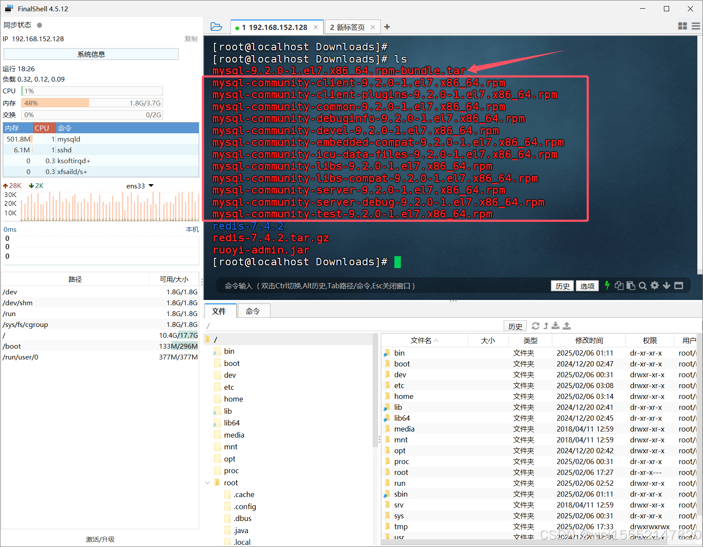Click the 系统信息 button

[91, 54]
